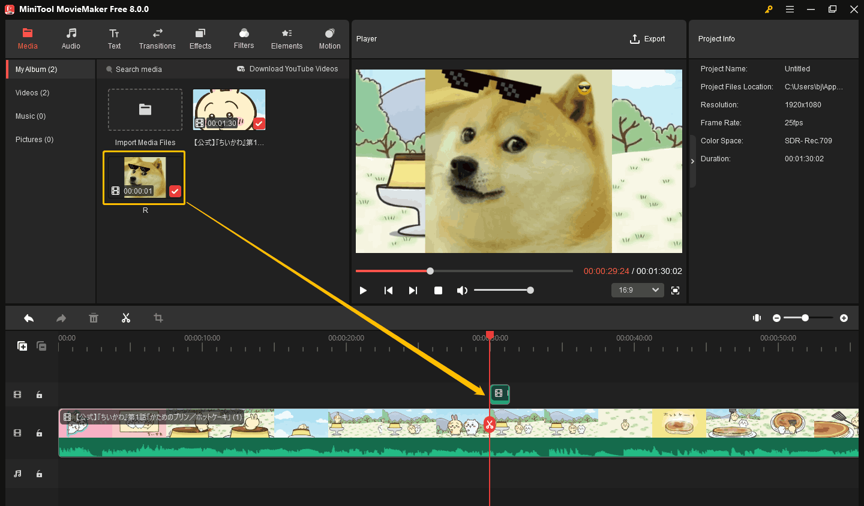Enter fullscreen preview mode
The height and width of the screenshot is (506, 864).
coord(675,290)
